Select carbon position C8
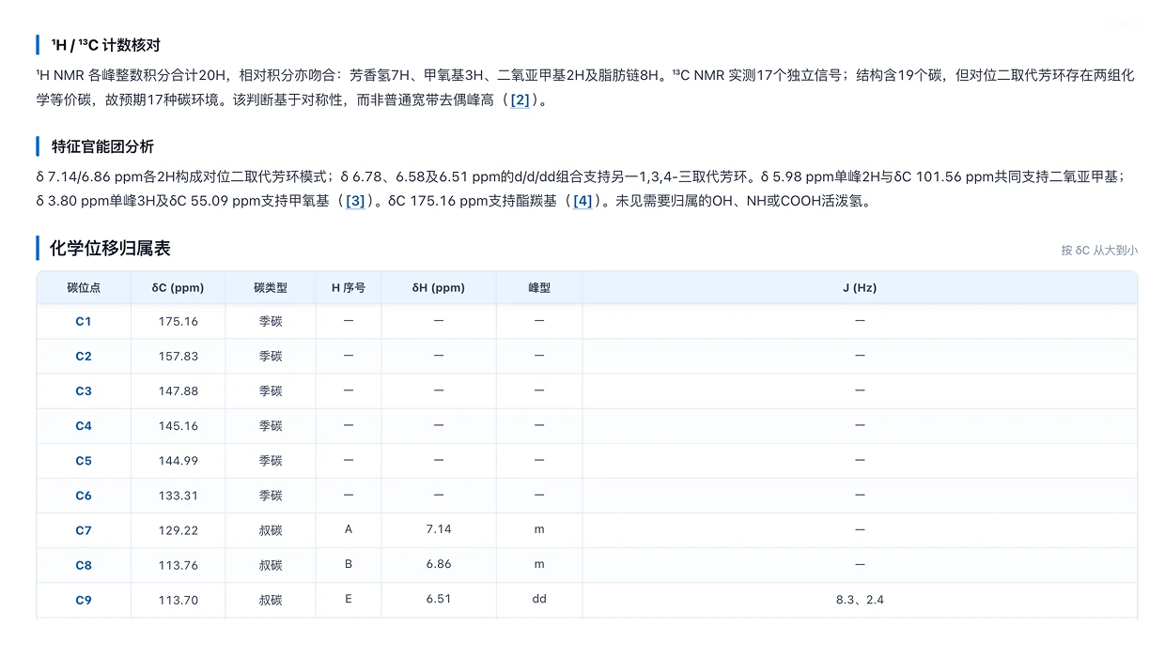Screen dimensions: 1165x657 click(84, 565)
